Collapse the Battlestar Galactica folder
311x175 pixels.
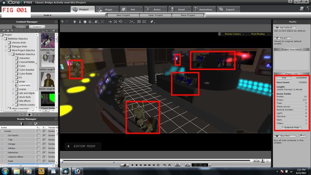pos(2,38)
